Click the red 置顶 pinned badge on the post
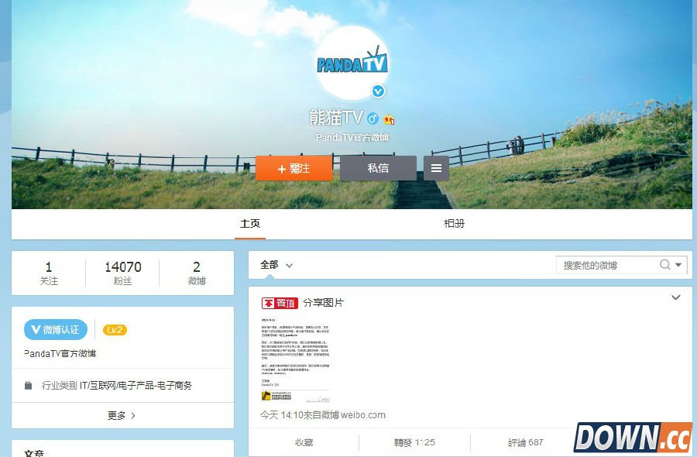Image resolution: width=697 pixels, height=457 pixels. tap(279, 302)
